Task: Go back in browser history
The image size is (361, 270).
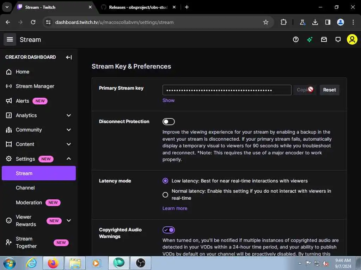Action: pyautogui.click(x=8, y=22)
